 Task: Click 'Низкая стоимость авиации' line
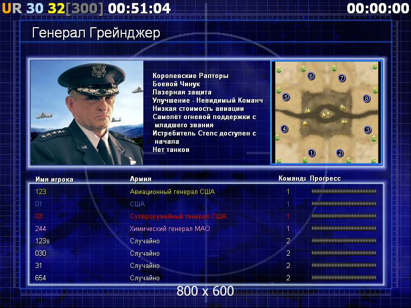coord(198,108)
